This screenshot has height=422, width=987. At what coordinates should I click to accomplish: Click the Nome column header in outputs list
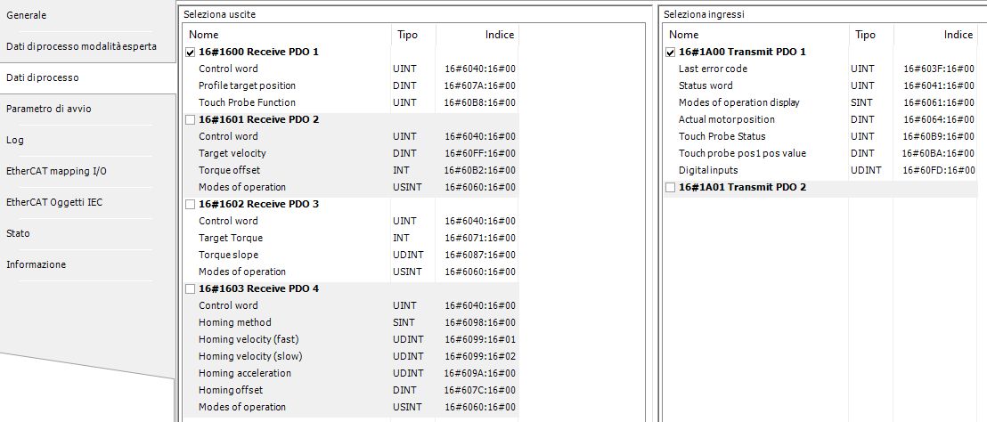point(203,35)
